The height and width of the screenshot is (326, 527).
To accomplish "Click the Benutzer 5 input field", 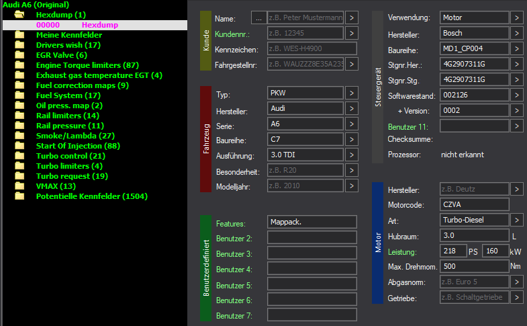I will pyautogui.click(x=312, y=284).
